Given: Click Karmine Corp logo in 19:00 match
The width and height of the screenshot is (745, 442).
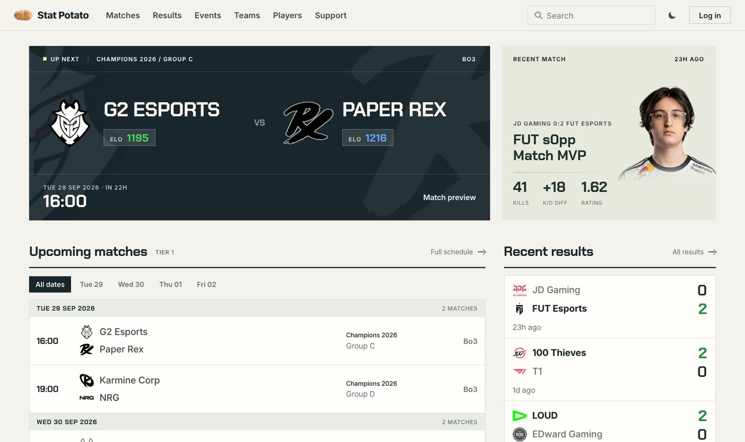Looking at the screenshot, I should (x=87, y=380).
